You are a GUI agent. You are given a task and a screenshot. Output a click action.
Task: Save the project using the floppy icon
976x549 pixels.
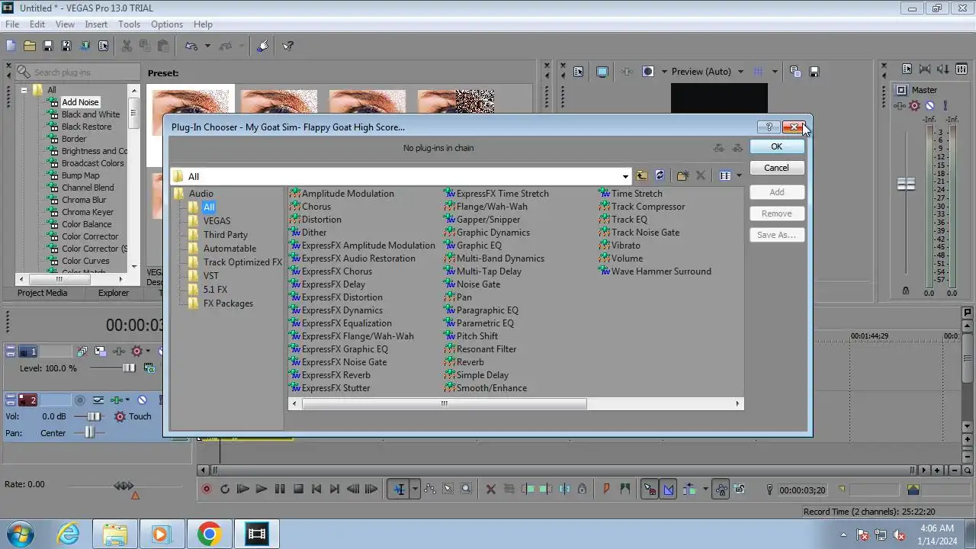(x=48, y=46)
